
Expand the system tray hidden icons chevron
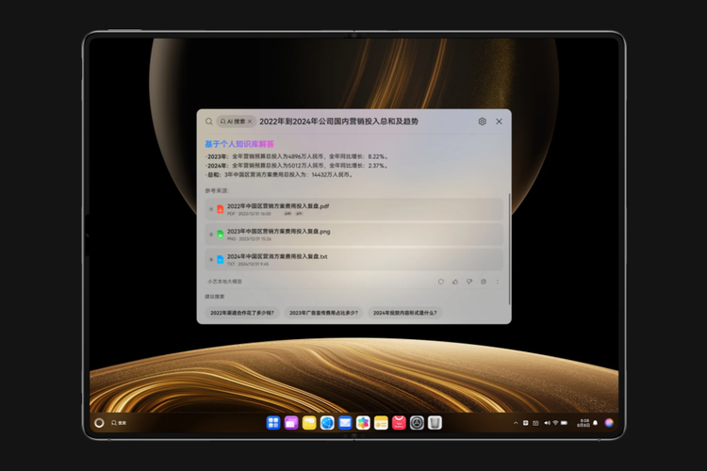516,423
